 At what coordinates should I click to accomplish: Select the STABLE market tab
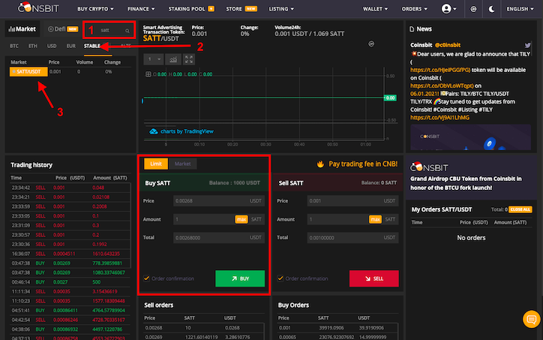tap(92, 46)
